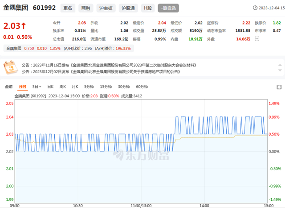Click the expand metrics dotted square icon
The width and height of the screenshot is (285, 208).
[257, 39]
